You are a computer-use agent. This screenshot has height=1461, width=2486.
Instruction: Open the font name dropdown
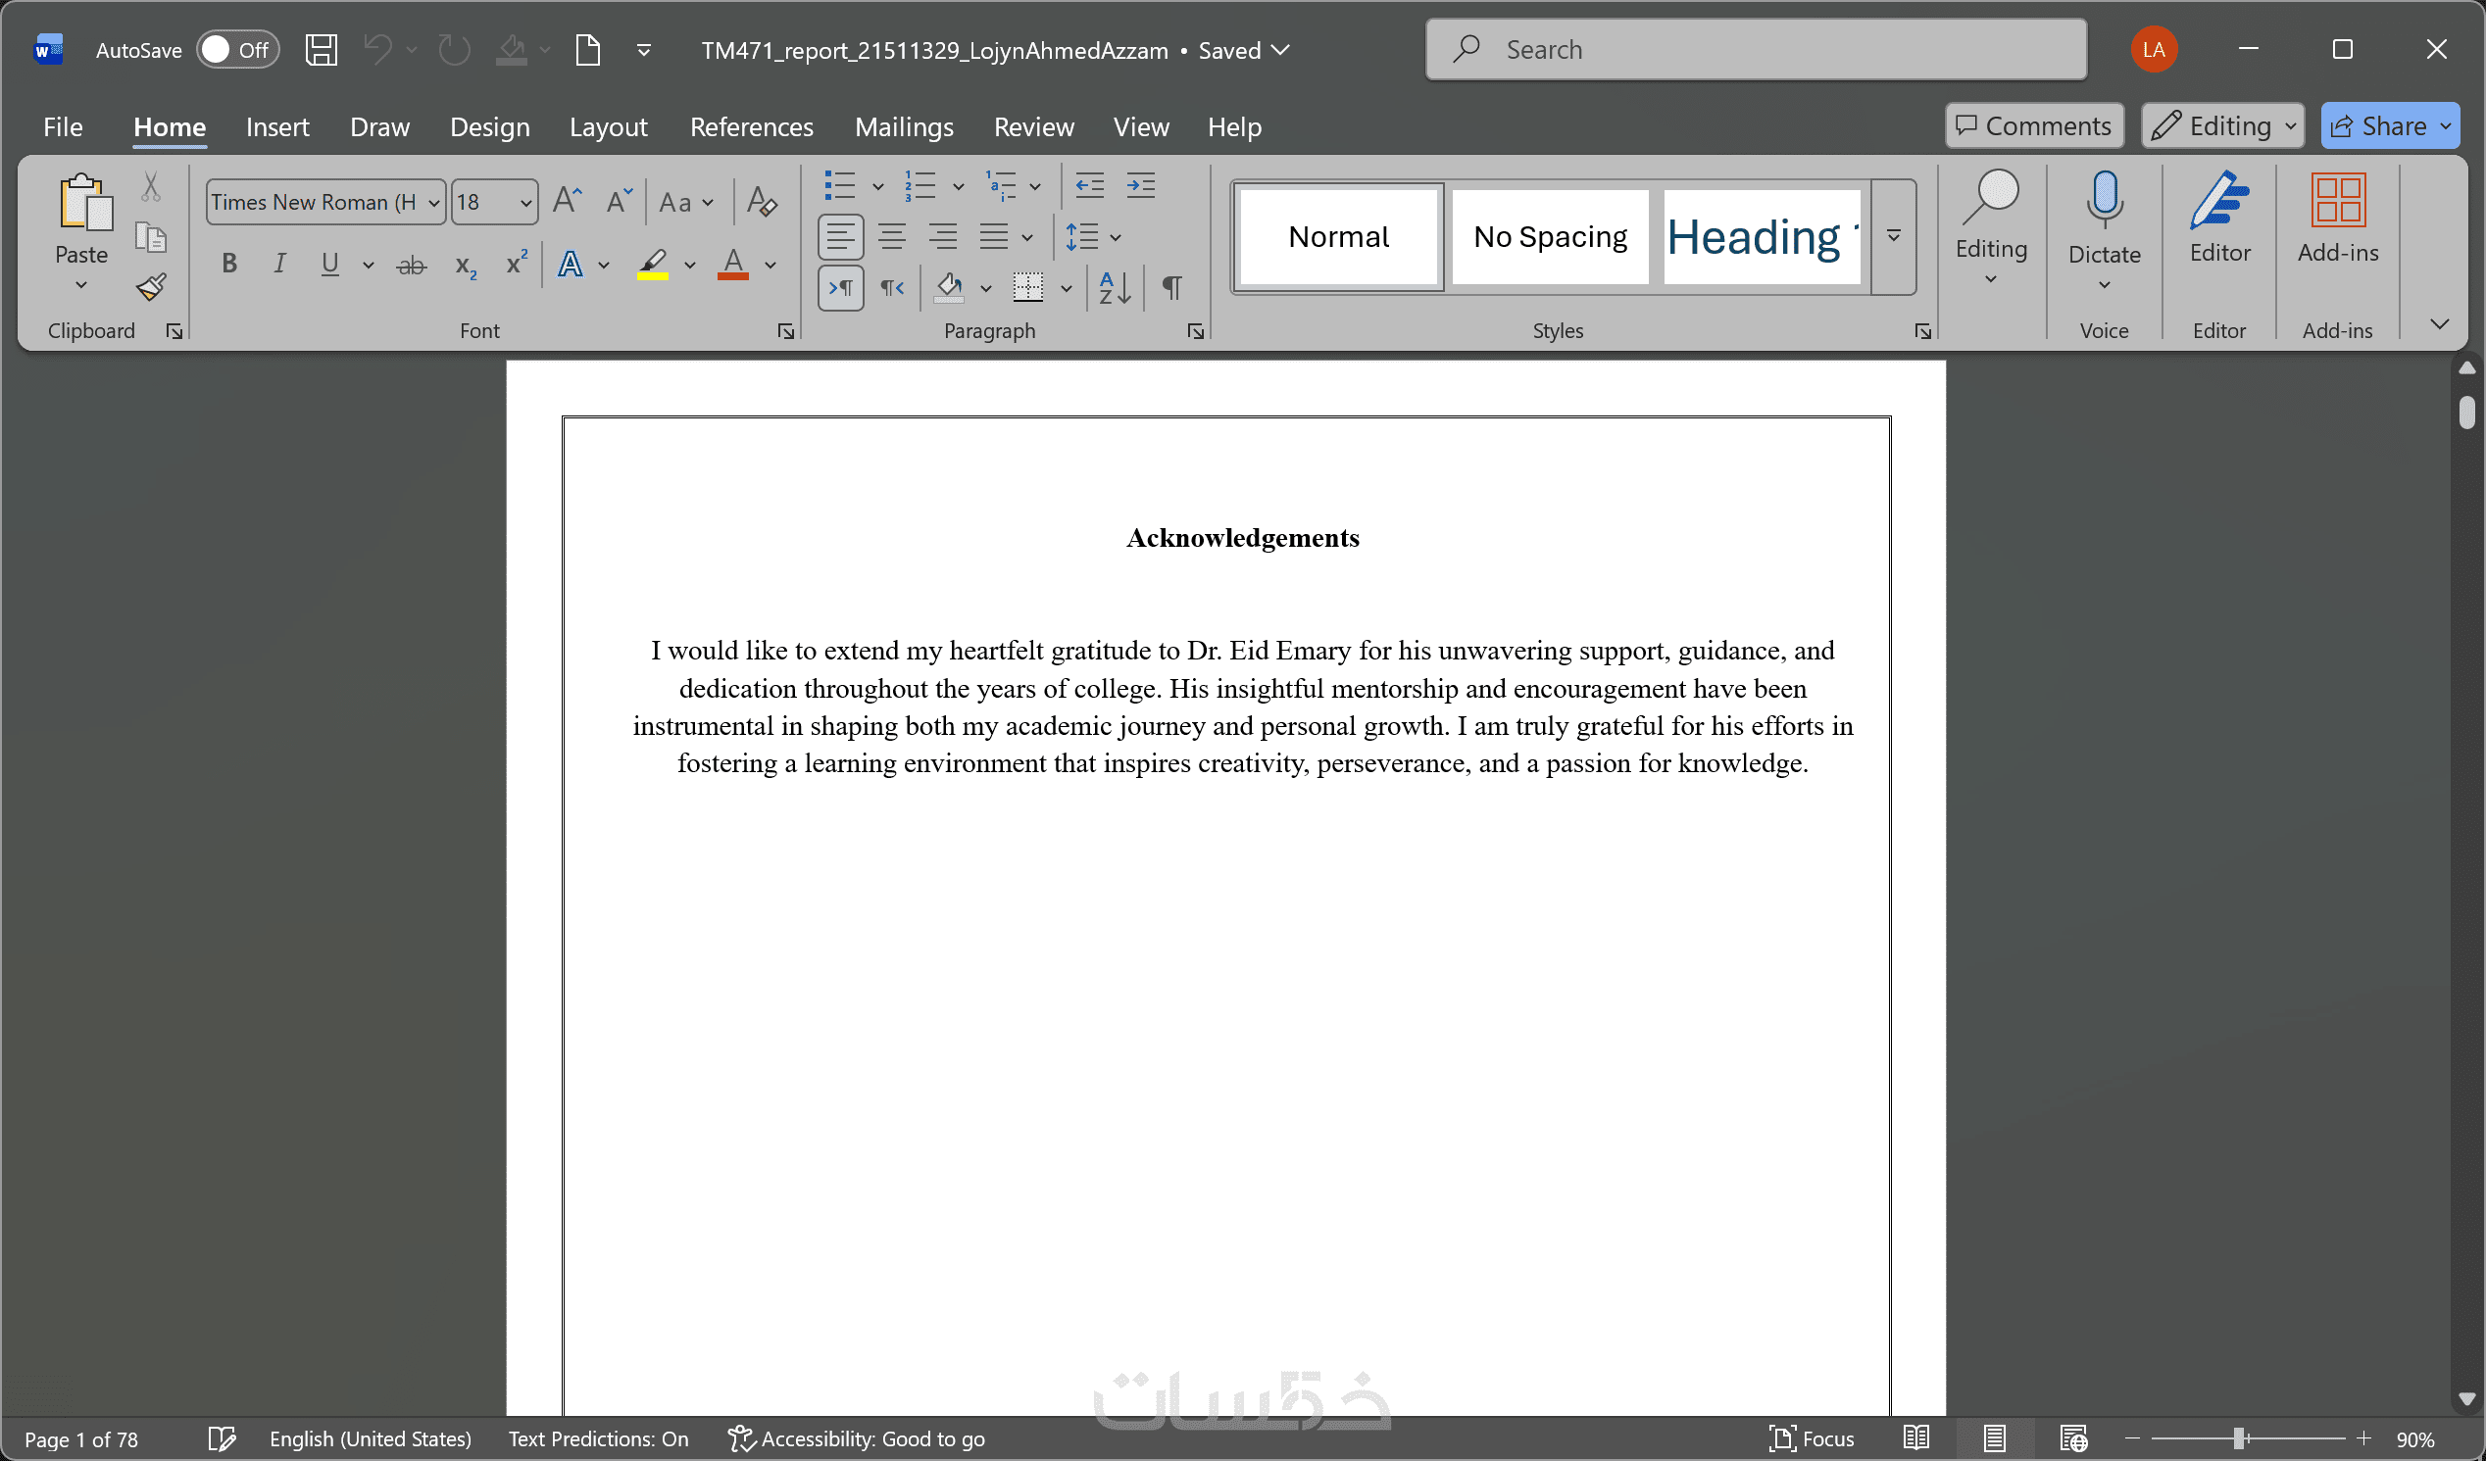(433, 203)
